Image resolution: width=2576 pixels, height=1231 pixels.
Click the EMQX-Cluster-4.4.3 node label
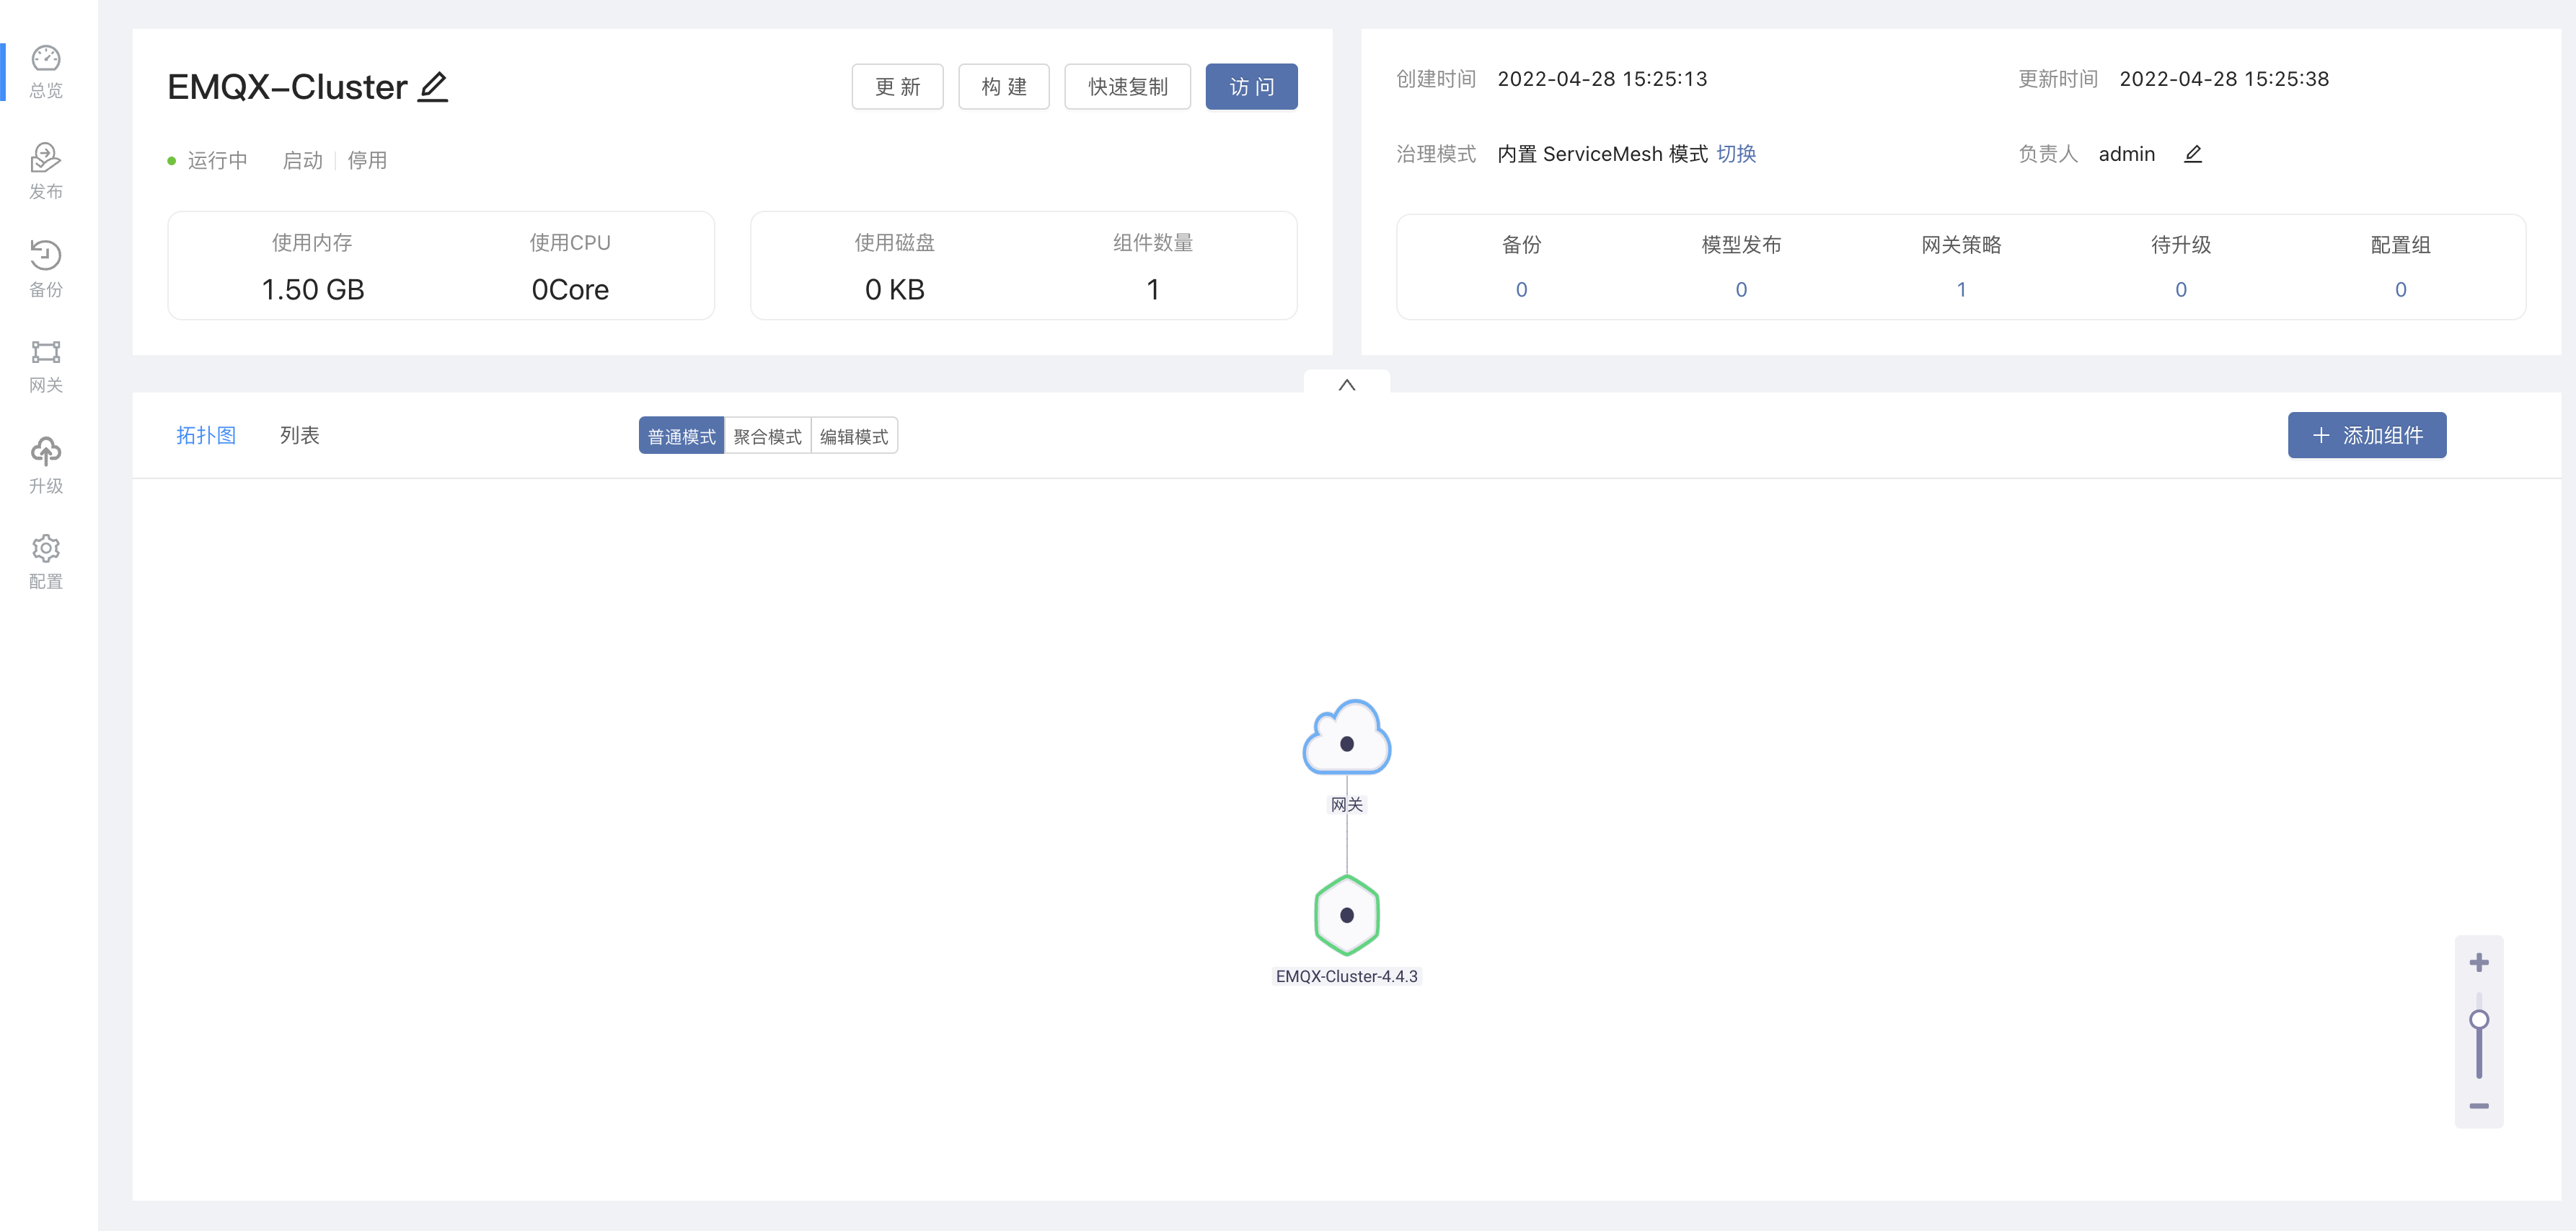[x=1347, y=976]
